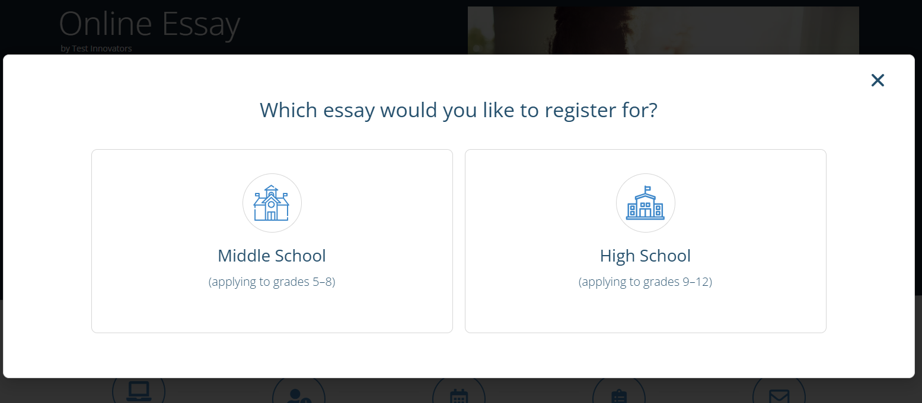The width and height of the screenshot is (922, 403).
Task: Choose the 'applying to grades 9–12' option
Action: [645, 282]
